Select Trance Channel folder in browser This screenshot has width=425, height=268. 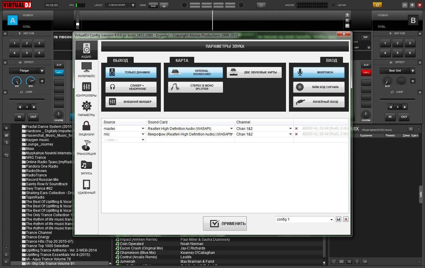click(39, 233)
